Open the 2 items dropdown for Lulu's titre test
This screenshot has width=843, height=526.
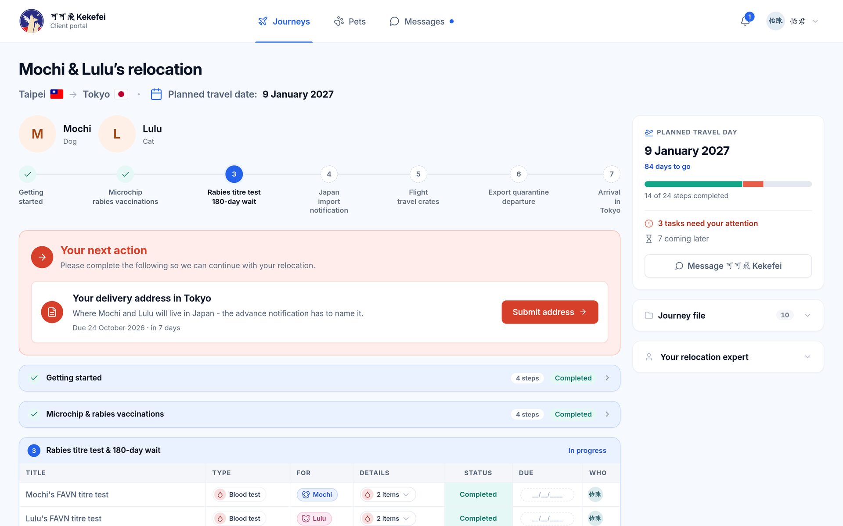[388, 518]
